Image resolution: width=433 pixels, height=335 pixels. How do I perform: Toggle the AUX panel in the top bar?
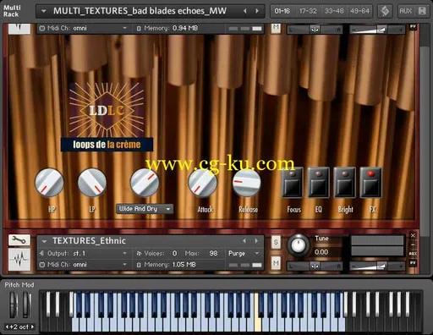point(406,11)
